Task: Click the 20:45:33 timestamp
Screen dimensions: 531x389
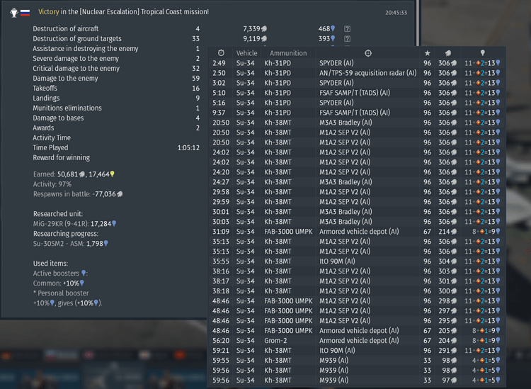Action: [x=396, y=13]
